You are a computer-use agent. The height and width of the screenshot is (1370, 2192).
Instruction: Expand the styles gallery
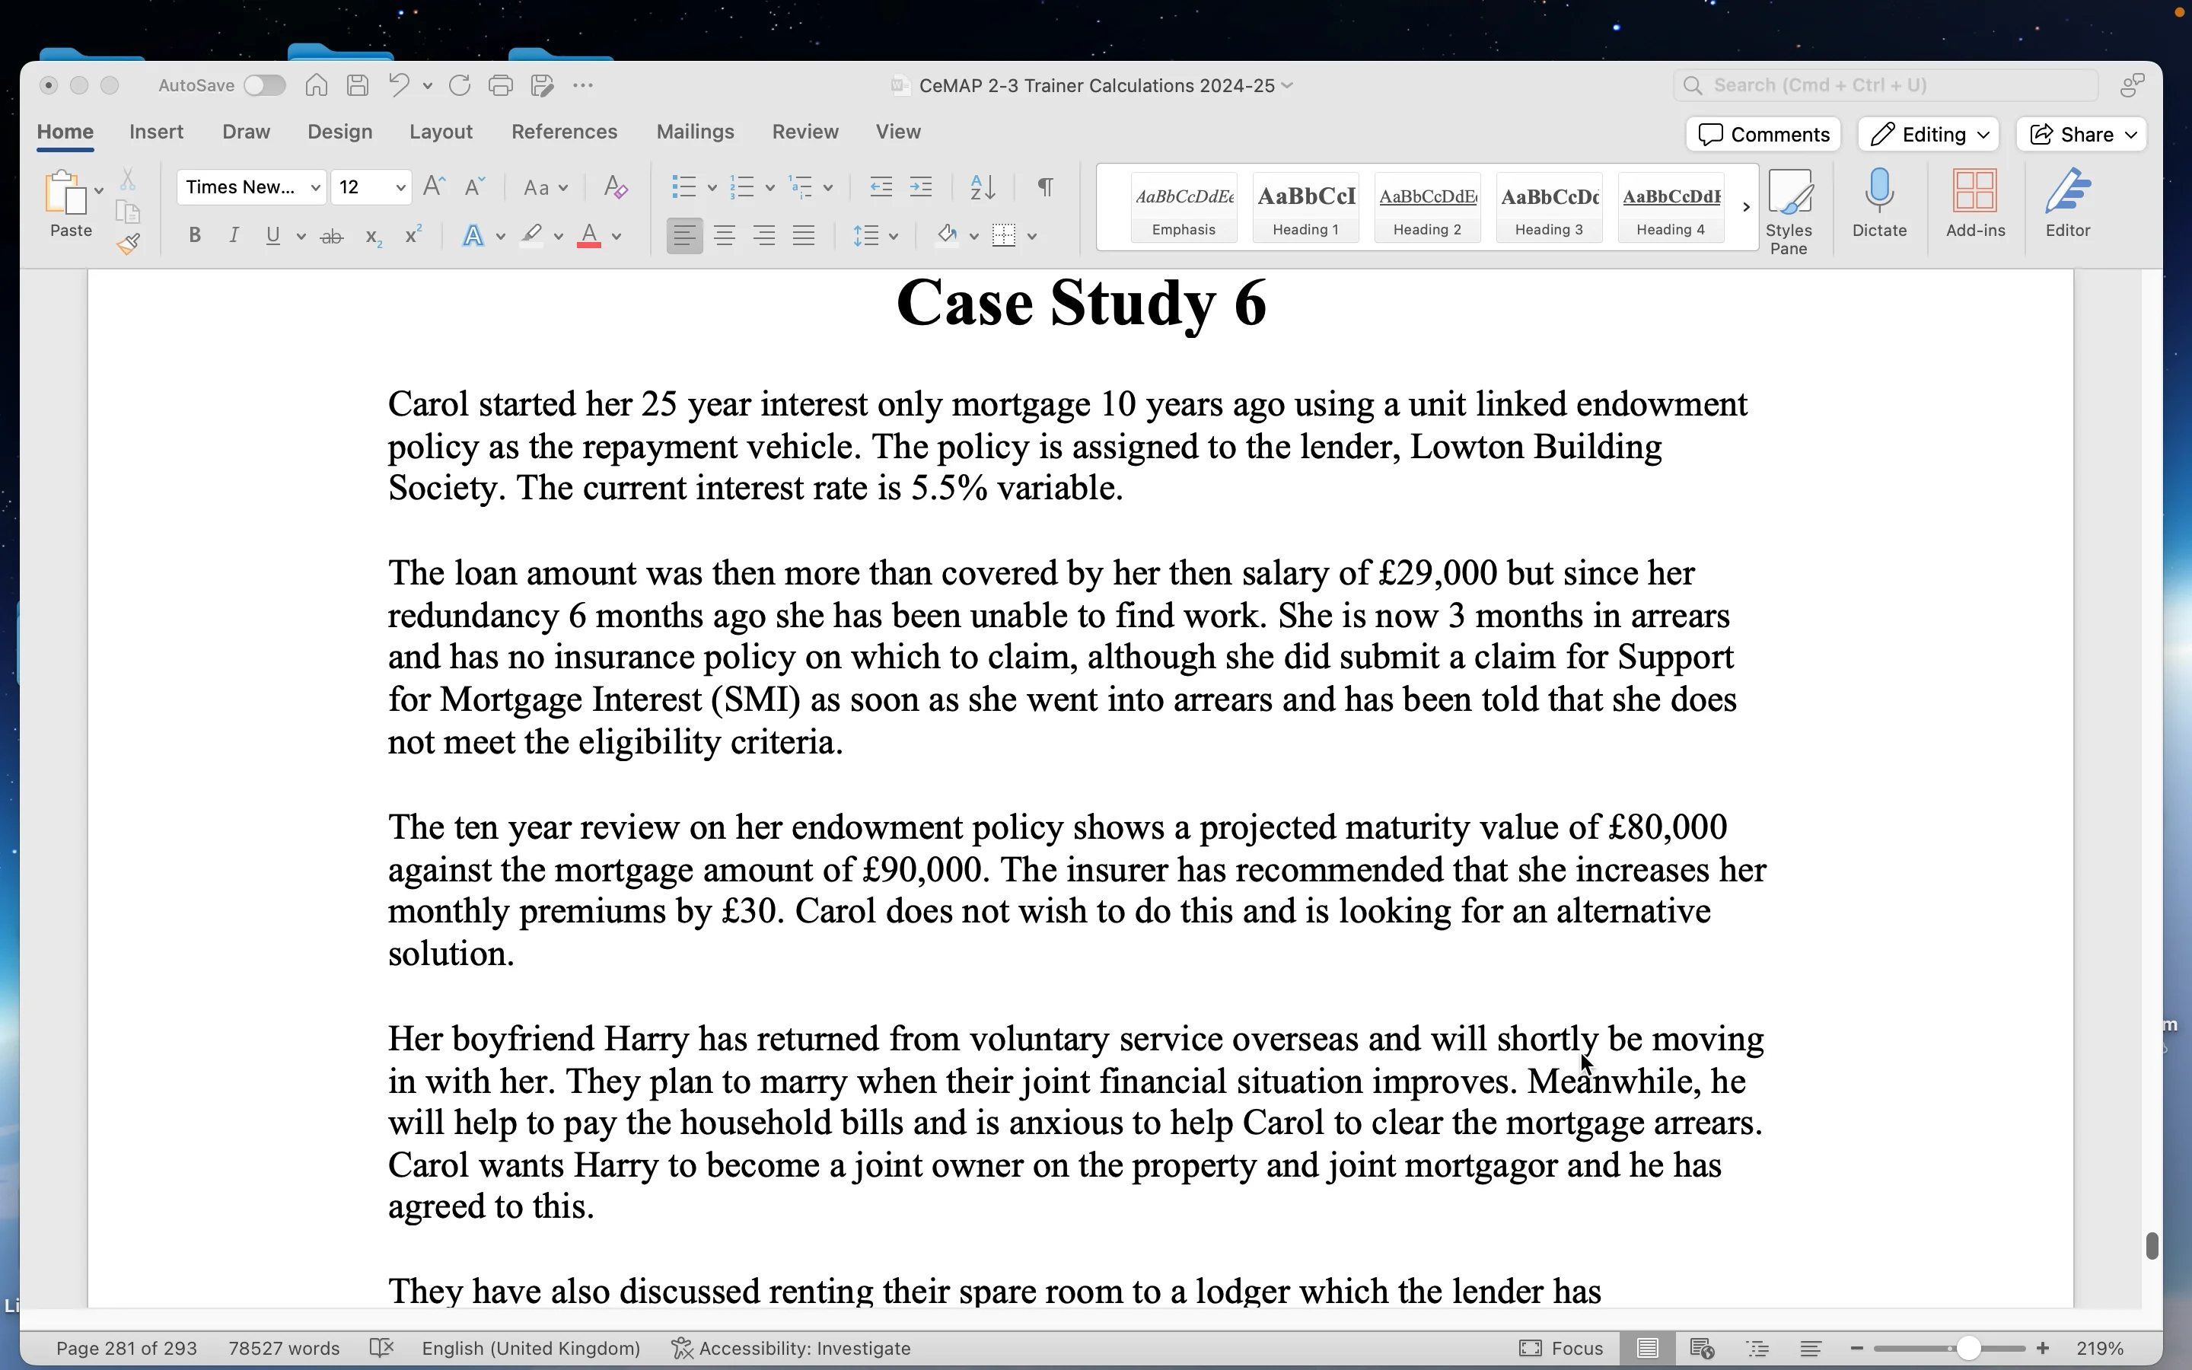pyautogui.click(x=1744, y=206)
